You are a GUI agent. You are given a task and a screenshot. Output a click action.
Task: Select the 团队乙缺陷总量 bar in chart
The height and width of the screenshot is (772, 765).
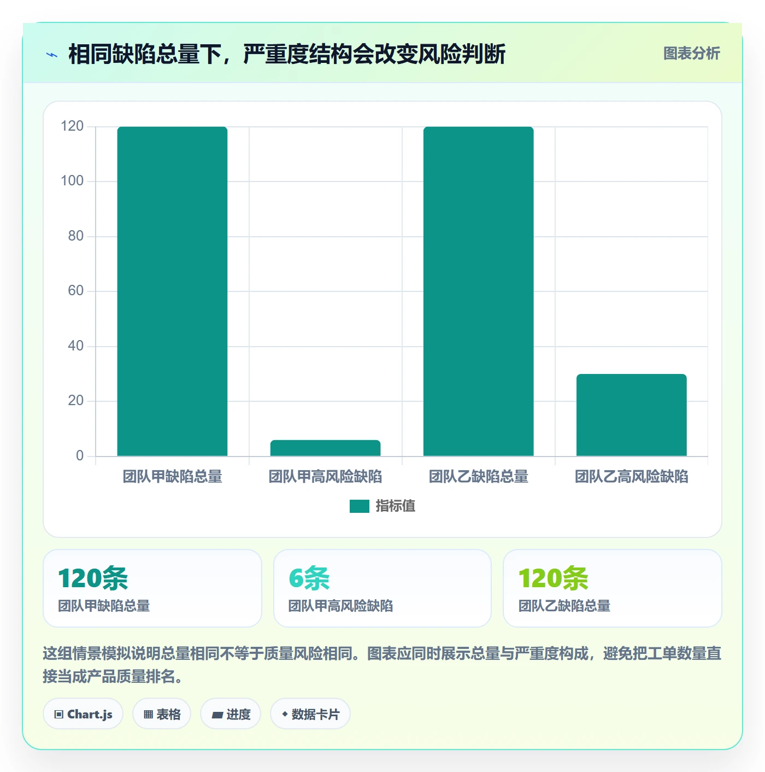[478, 291]
